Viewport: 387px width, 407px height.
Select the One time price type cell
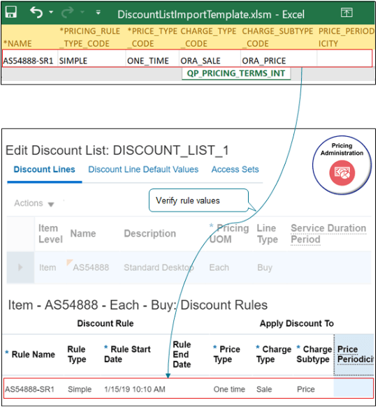(x=229, y=390)
